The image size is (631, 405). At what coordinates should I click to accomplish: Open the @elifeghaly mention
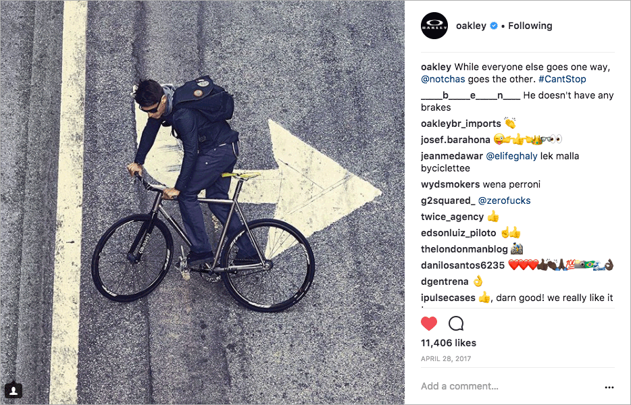[x=511, y=156]
